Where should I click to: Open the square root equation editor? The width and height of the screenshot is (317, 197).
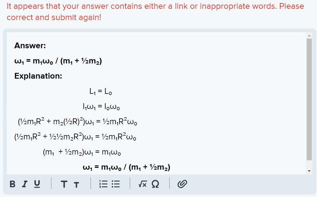tap(143, 184)
